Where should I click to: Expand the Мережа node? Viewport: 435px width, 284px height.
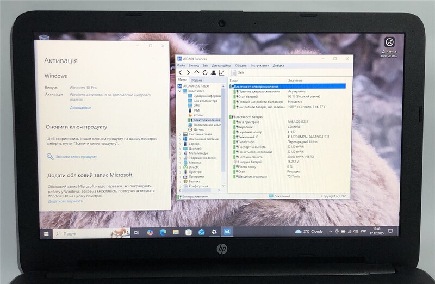coord(180,163)
